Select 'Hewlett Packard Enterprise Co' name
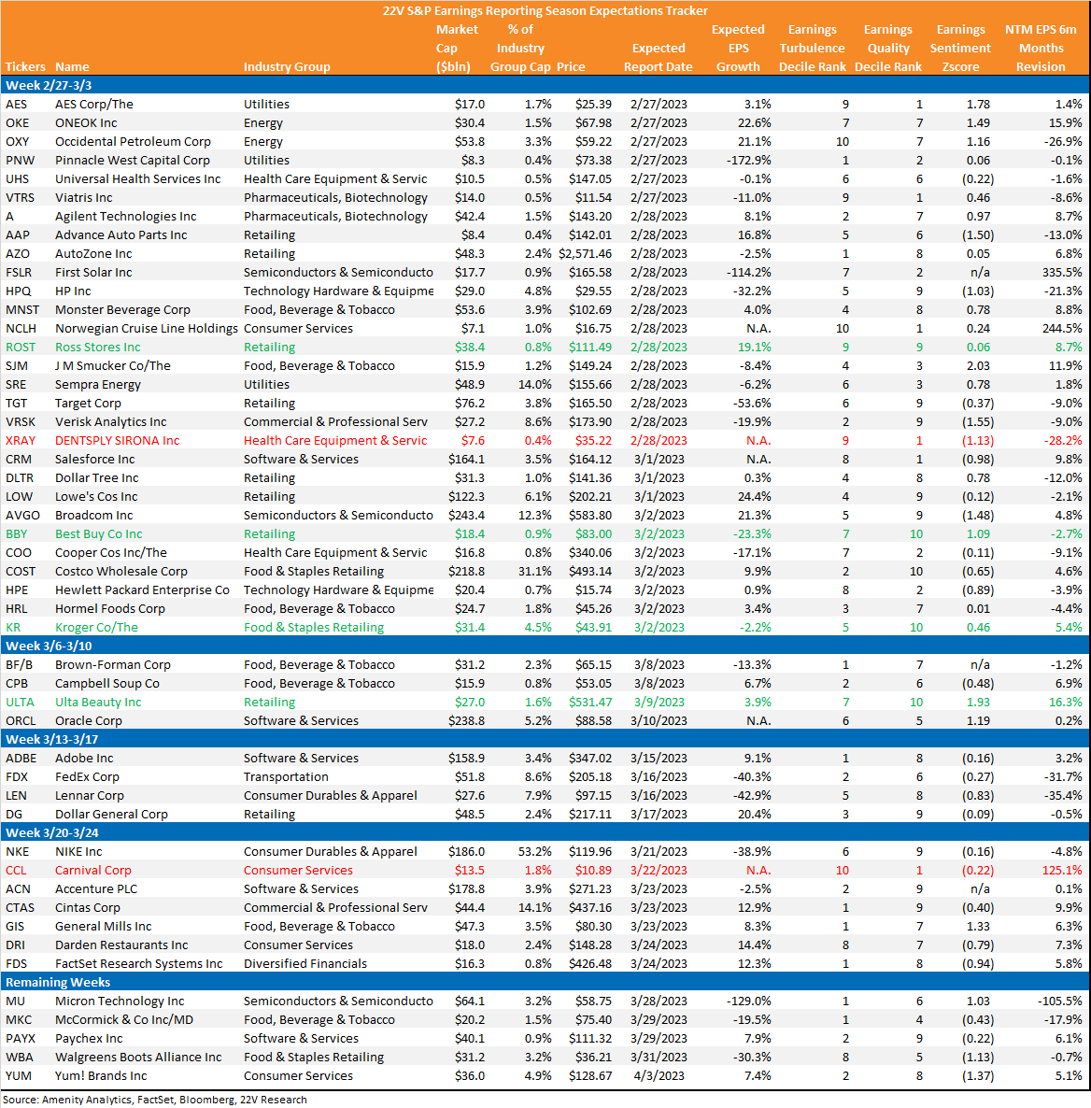 [143, 590]
